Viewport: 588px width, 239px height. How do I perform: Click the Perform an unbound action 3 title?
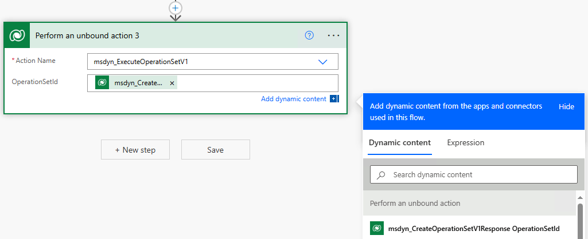87,35
